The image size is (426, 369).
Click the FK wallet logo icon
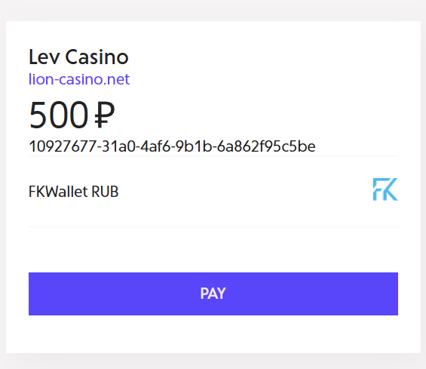click(385, 189)
